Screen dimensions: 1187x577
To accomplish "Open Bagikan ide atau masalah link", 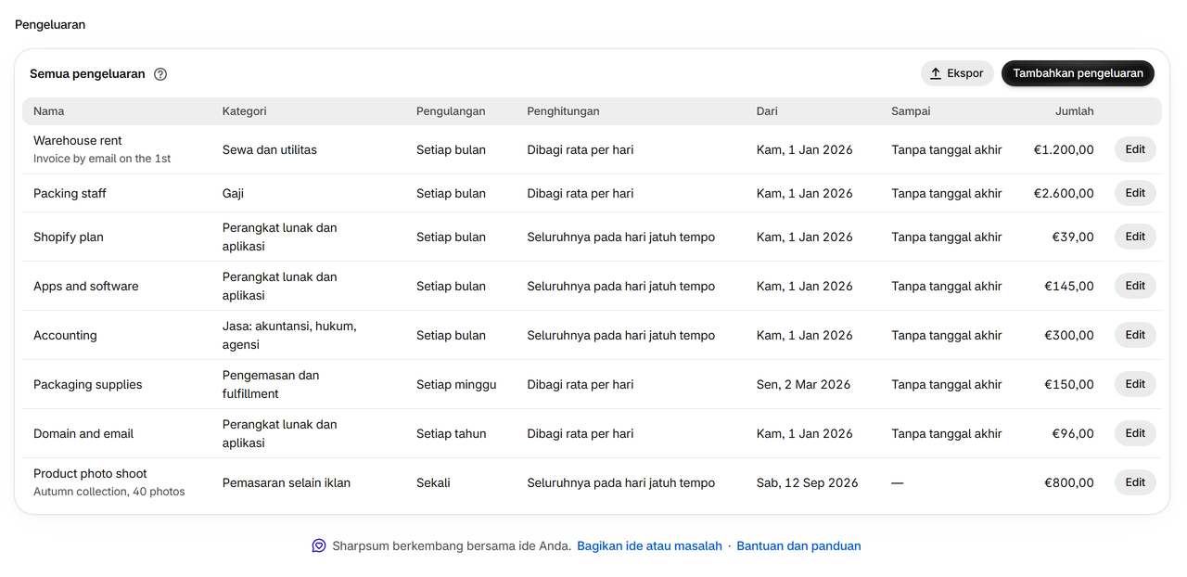I will pyautogui.click(x=649, y=546).
